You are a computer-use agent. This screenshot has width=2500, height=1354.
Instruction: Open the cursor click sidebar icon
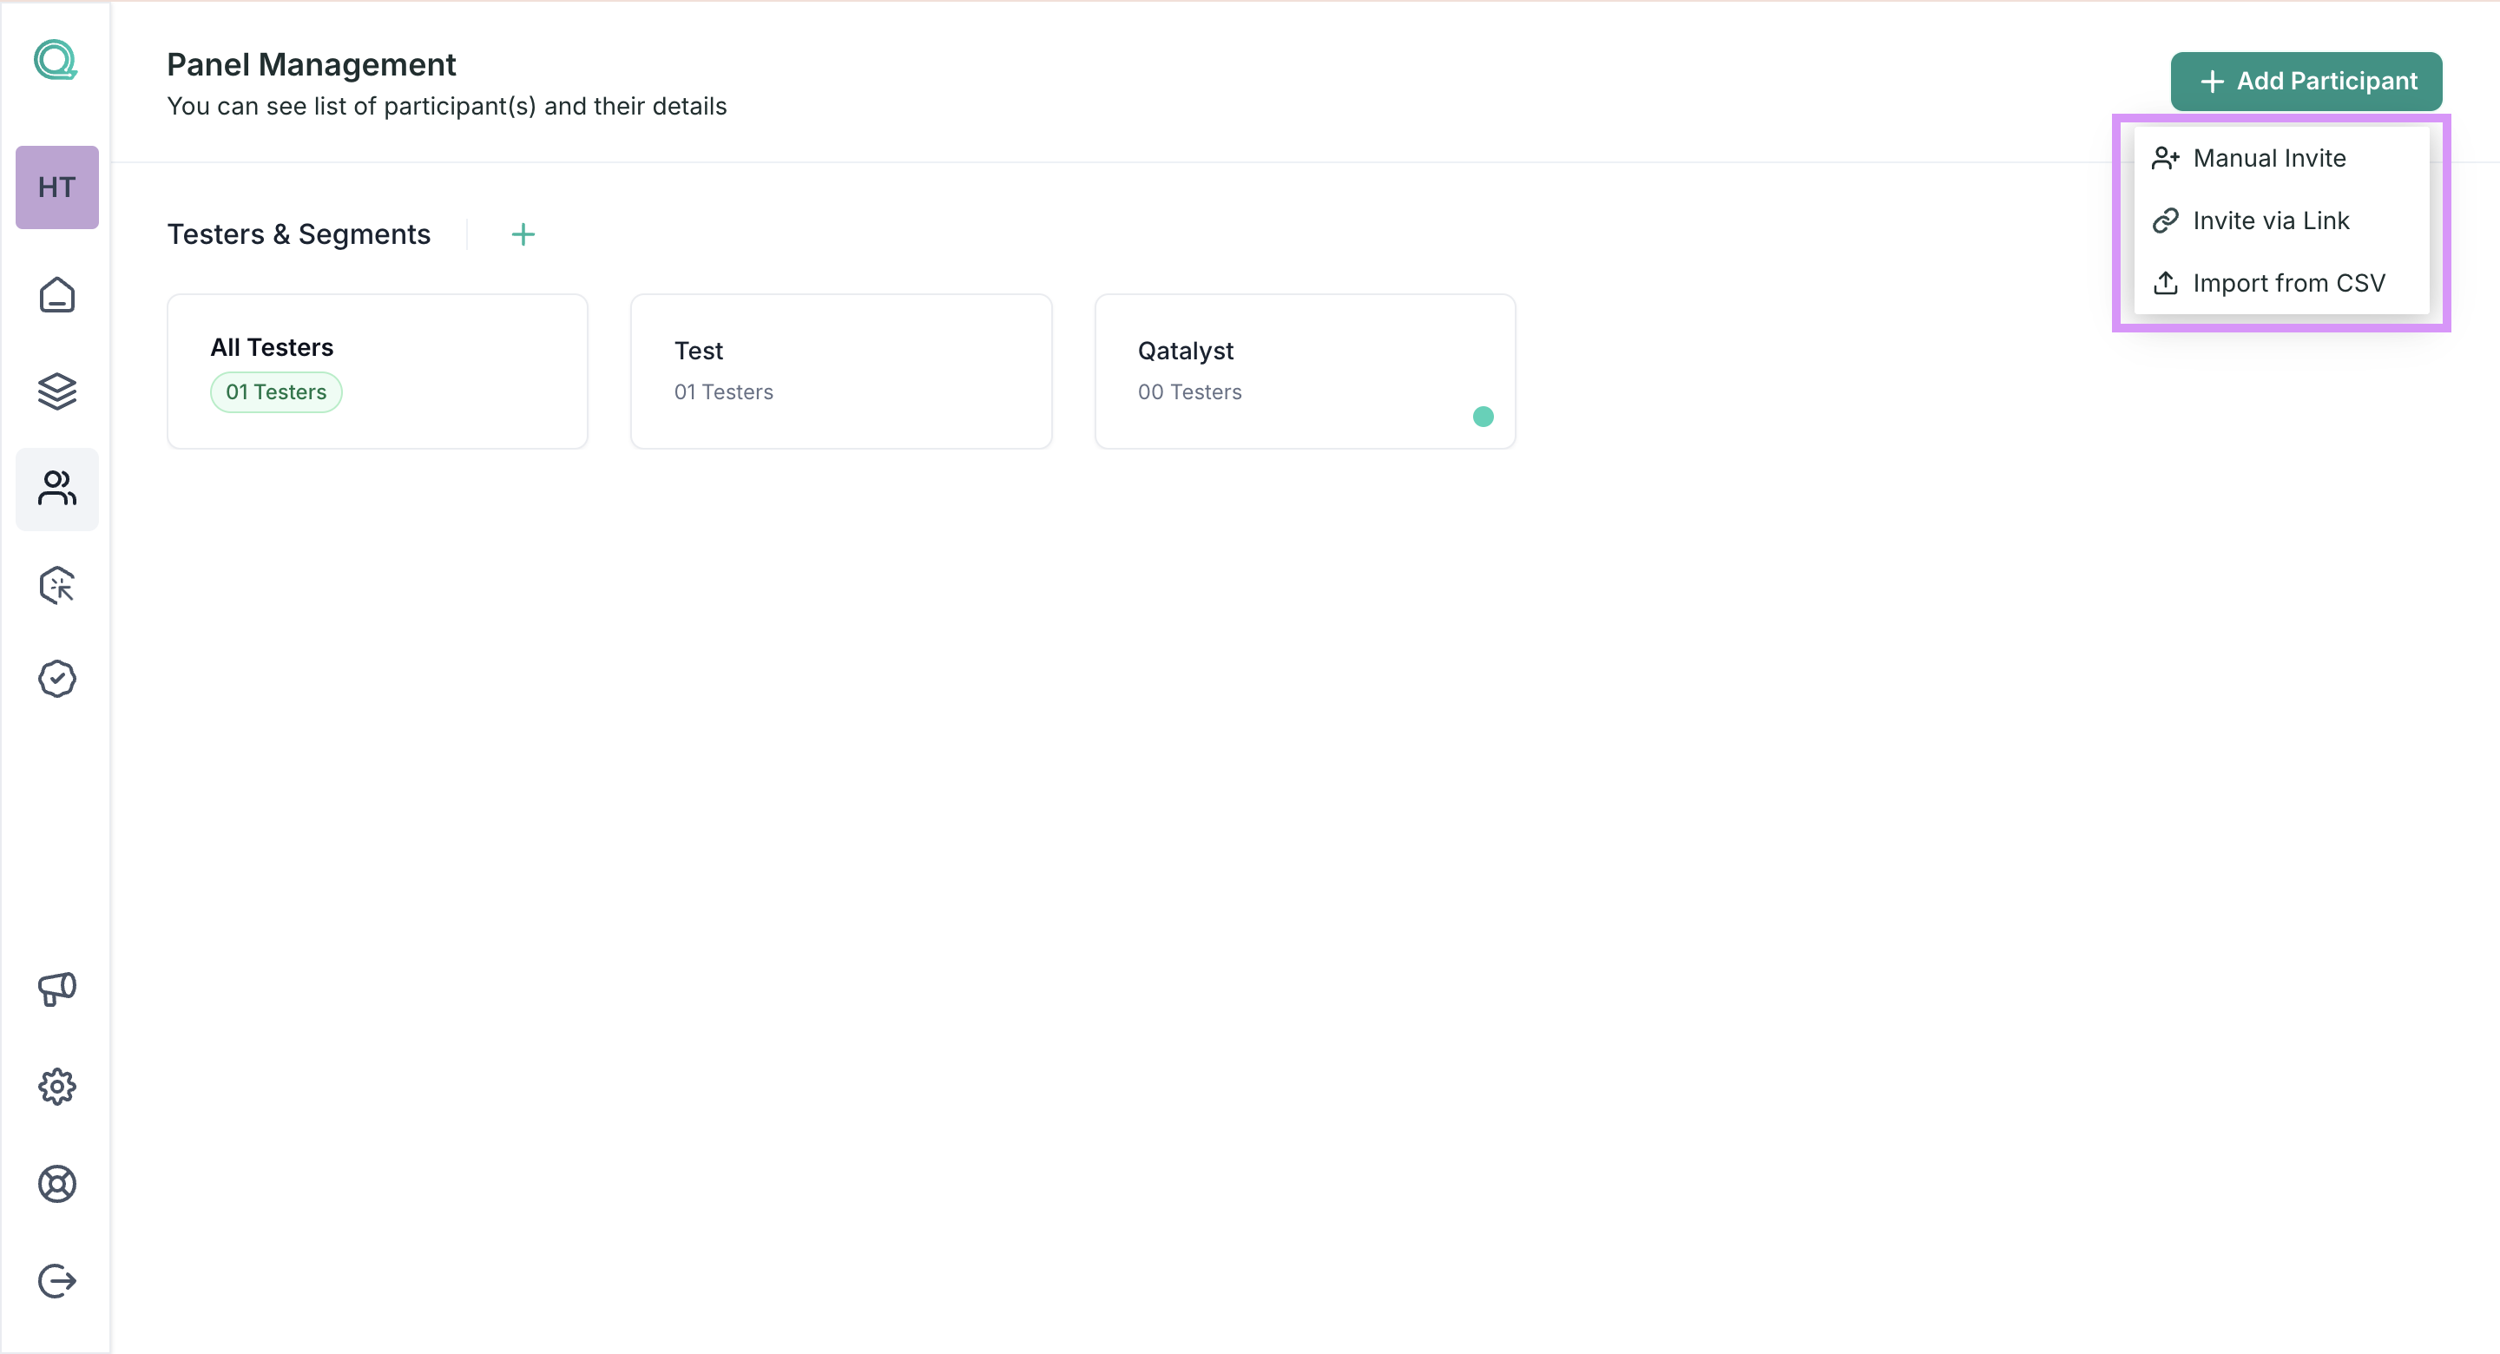tap(57, 585)
